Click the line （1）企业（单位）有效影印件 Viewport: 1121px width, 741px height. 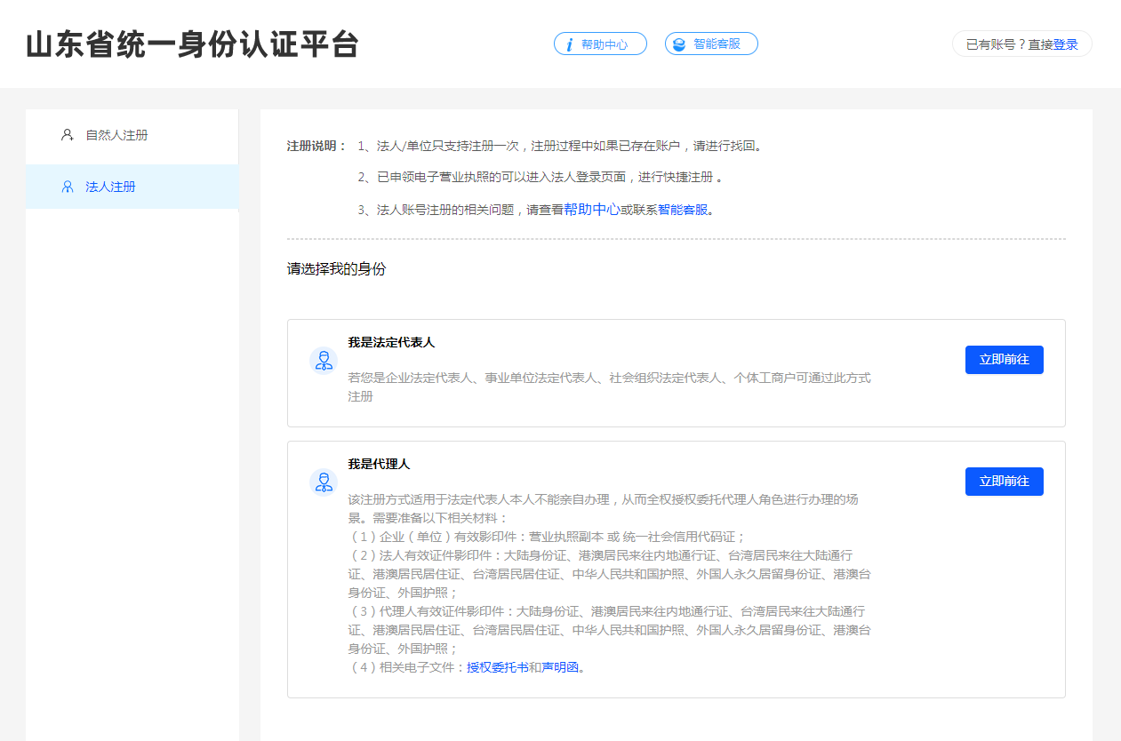click(x=547, y=537)
